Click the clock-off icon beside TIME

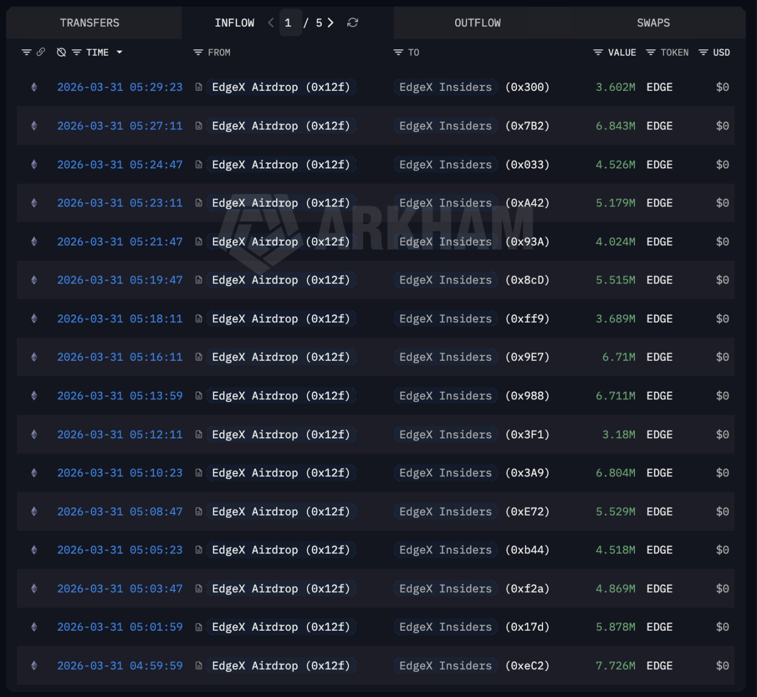tap(61, 52)
